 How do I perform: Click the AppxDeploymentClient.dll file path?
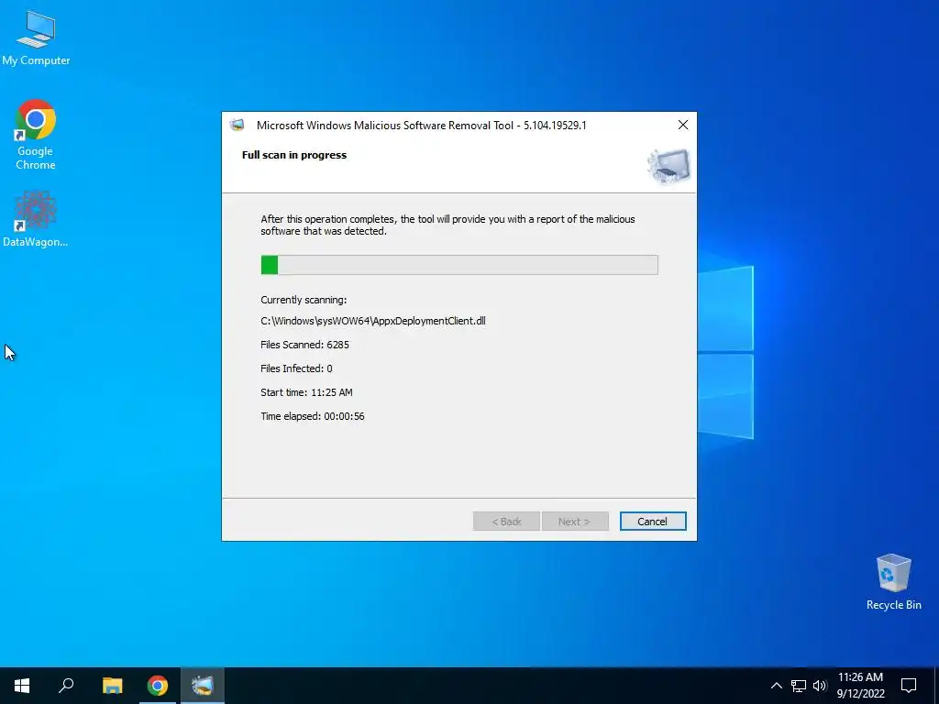coord(373,321)
